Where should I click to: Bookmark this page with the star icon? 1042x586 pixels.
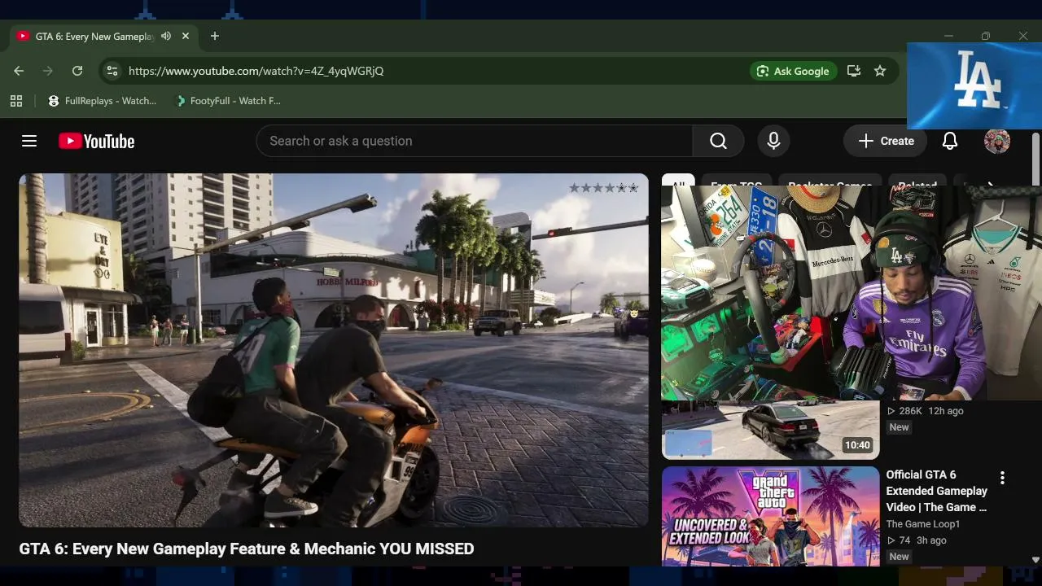pyautogui.click(x=880, y=71)
